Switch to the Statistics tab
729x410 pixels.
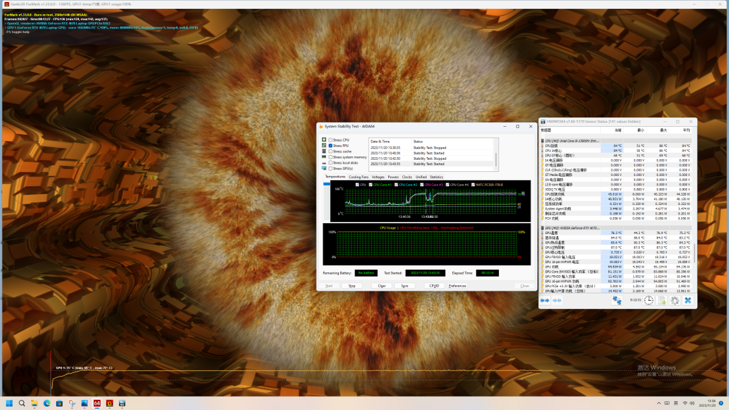(x=437, y=177)
